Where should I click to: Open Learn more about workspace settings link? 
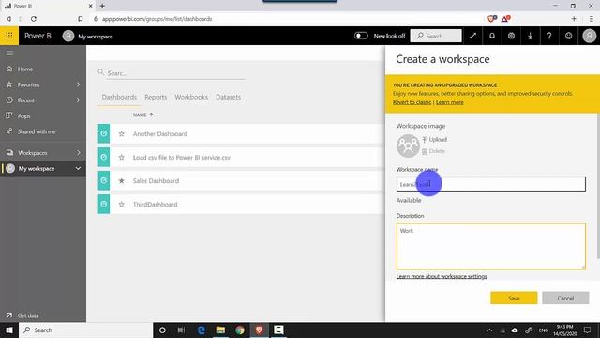click(x=442, y=276)
